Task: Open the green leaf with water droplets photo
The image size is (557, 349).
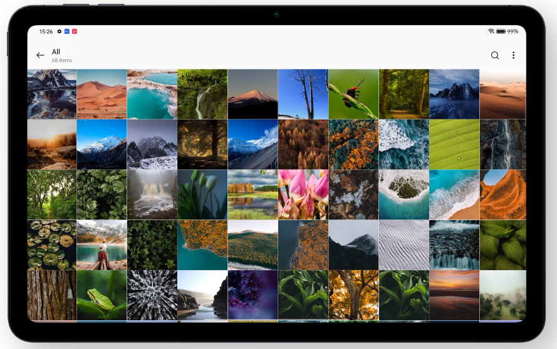Action: pyautogui.click(x=454, y=144)
